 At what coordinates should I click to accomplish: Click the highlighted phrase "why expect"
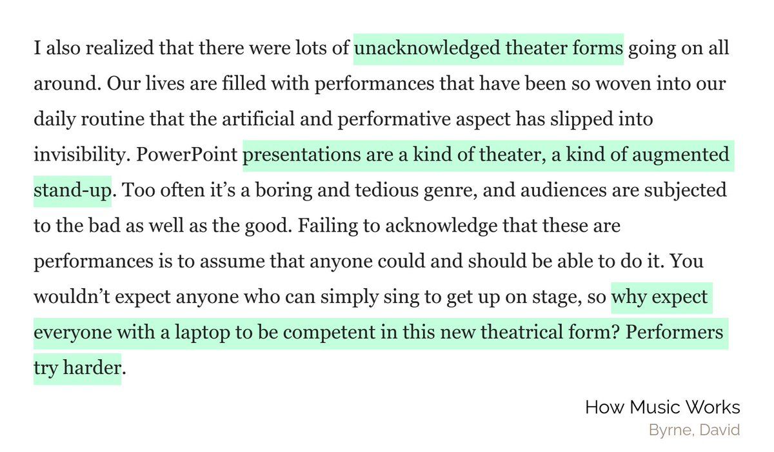660,298
